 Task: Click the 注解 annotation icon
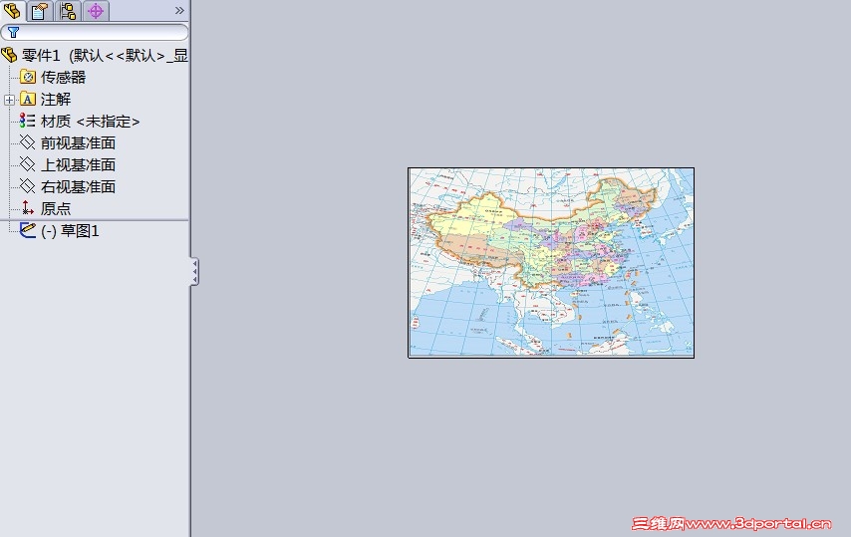point(27,100)
